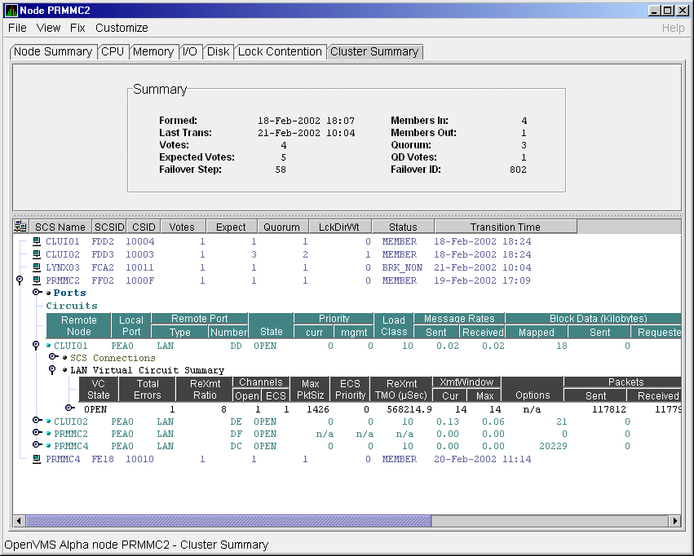
Task: Open the Fix menu
Action: [77, 28]
